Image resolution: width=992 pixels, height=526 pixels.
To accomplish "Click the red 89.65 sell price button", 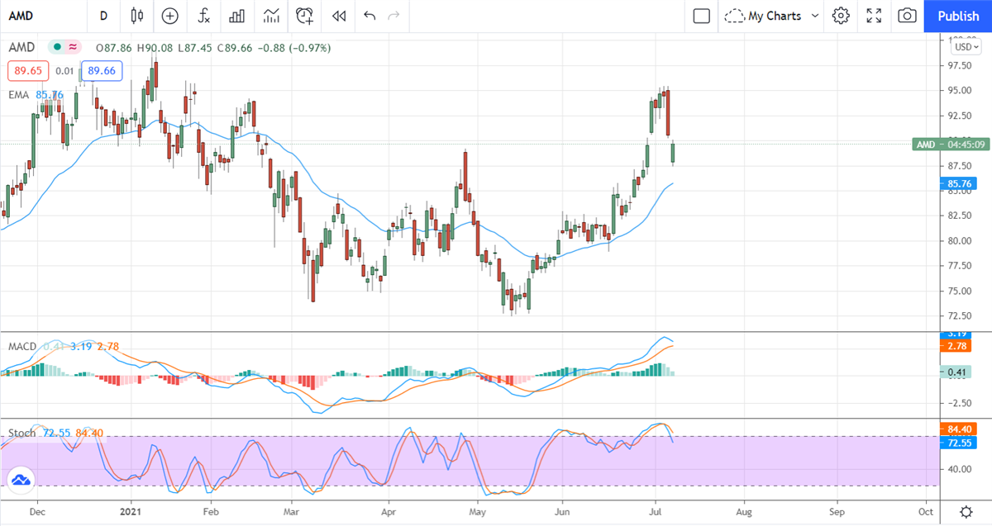I will tap(26, 71).
